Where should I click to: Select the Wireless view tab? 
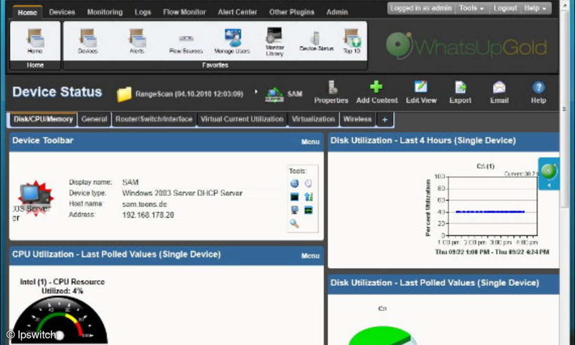357,119
